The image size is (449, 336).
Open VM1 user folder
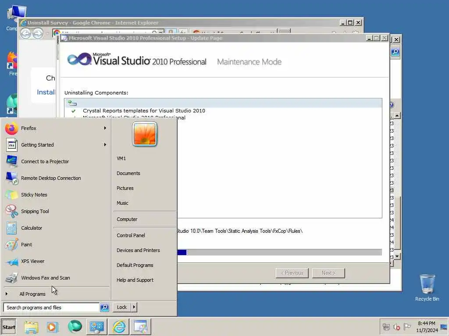pos(121,158)
